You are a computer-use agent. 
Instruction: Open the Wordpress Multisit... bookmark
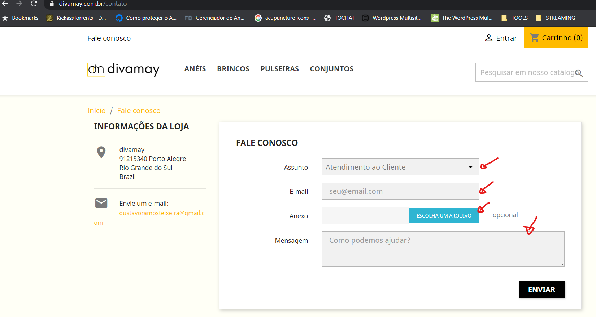click(392, 18)
